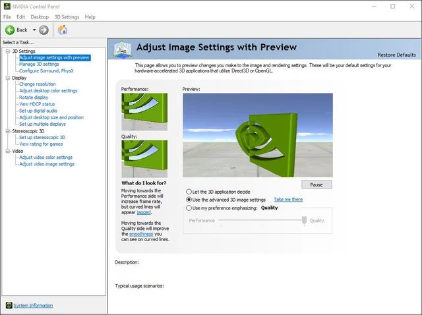This screenshot has height=315, width=422.
Task: Close the NVIDIA Control Panel window
Action: point(411,6)
